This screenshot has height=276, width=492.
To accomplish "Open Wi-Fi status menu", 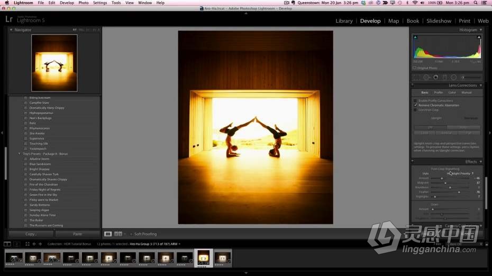I will click(415, 3).
